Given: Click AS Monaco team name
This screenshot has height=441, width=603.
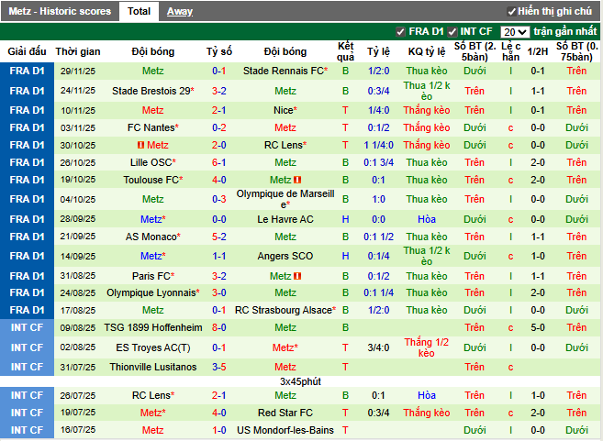Looking at the screenshot, I should click(151, 237).
